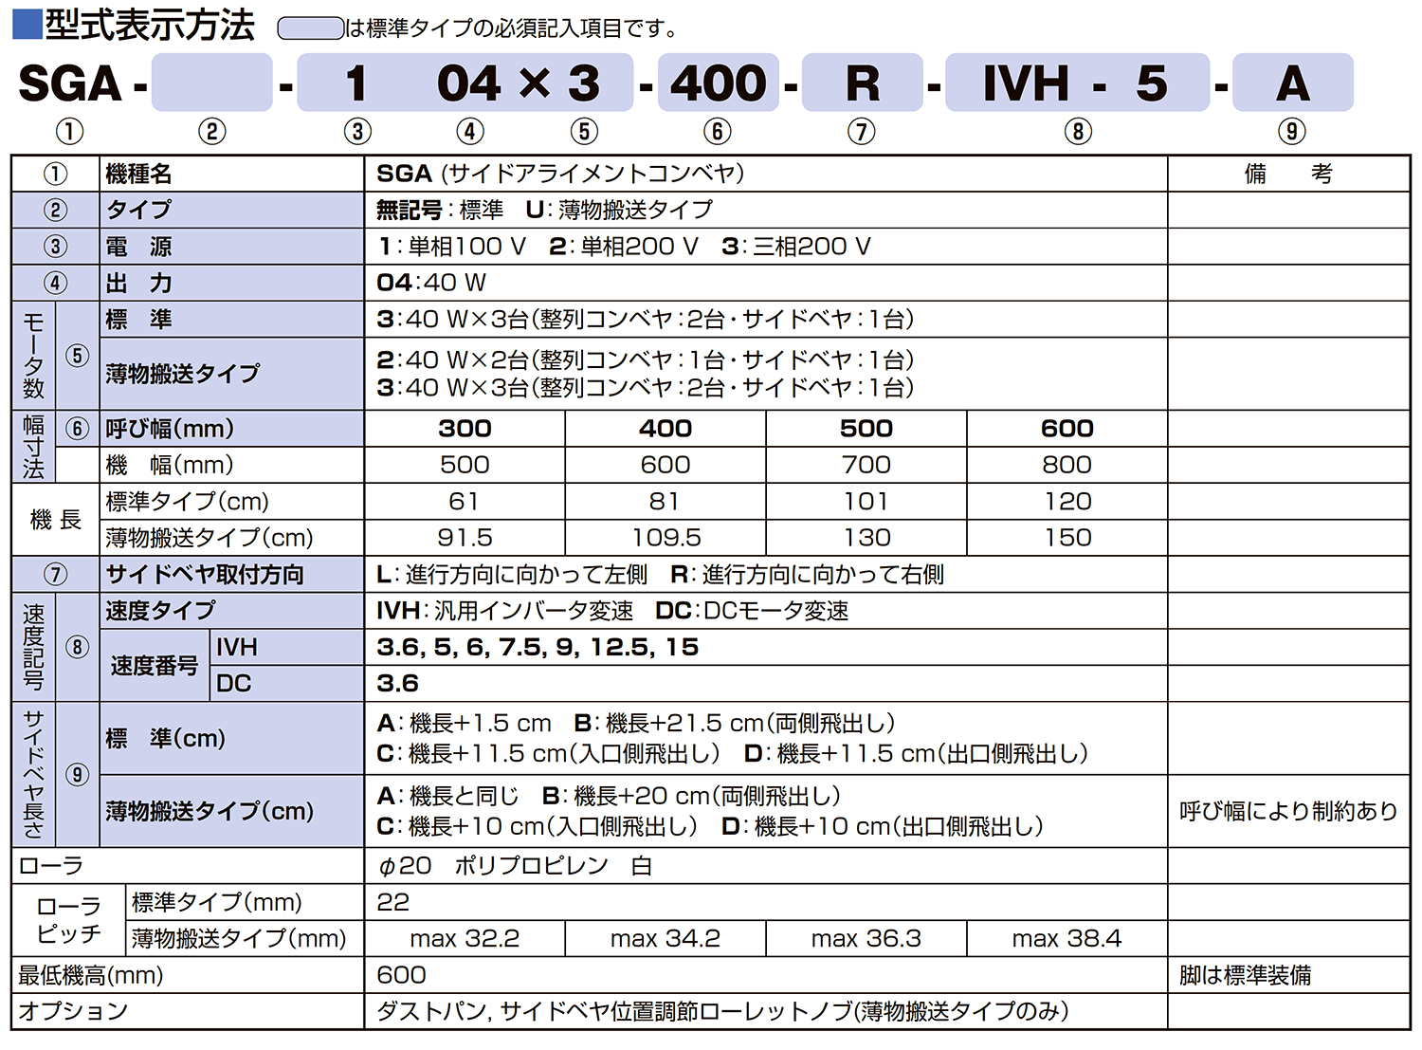Click the 出力 row label
Screen dimensions: 1422x1050
(x=139, y=283)
